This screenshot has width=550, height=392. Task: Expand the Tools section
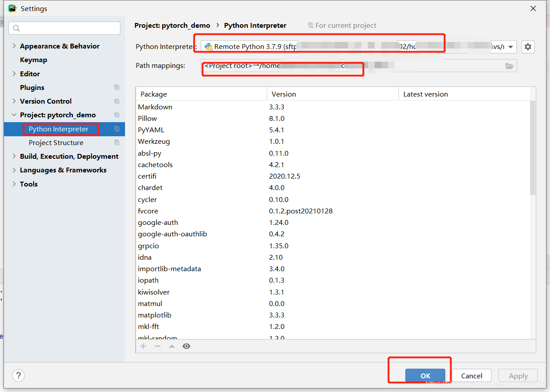(x=14, y=184)
